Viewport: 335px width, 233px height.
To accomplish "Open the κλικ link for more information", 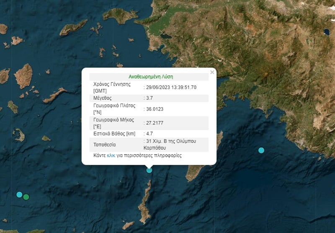I will (x=111, y=155).
